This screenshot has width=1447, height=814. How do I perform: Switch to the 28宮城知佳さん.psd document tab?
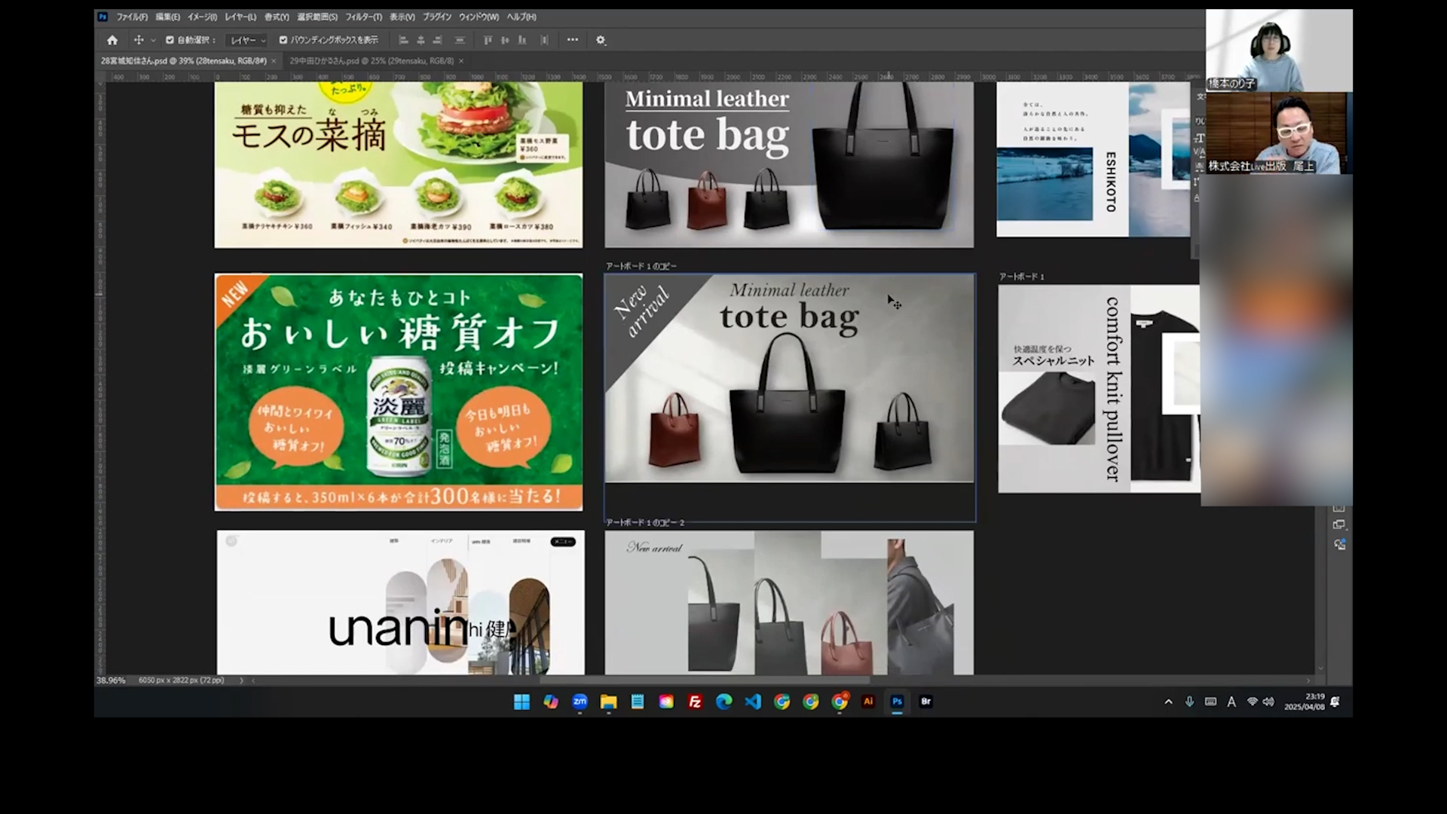tap(184, 61)
